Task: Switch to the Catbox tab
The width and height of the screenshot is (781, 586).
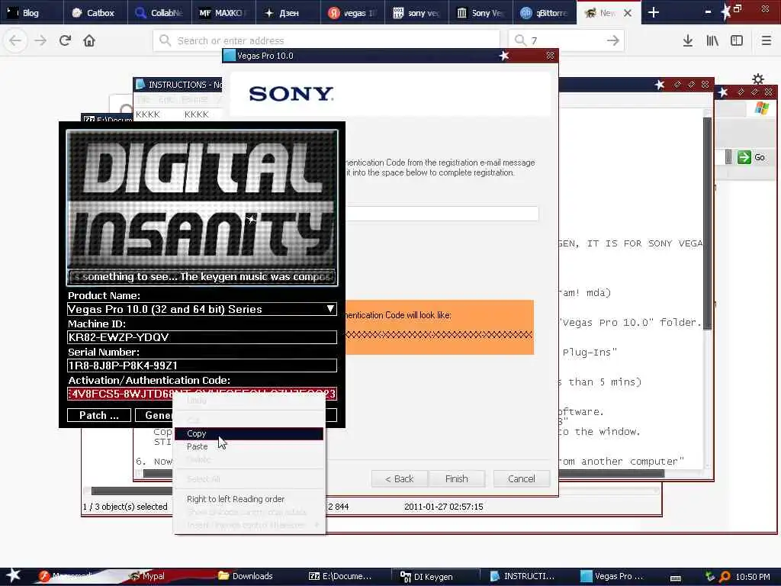Action: [95, 12]
